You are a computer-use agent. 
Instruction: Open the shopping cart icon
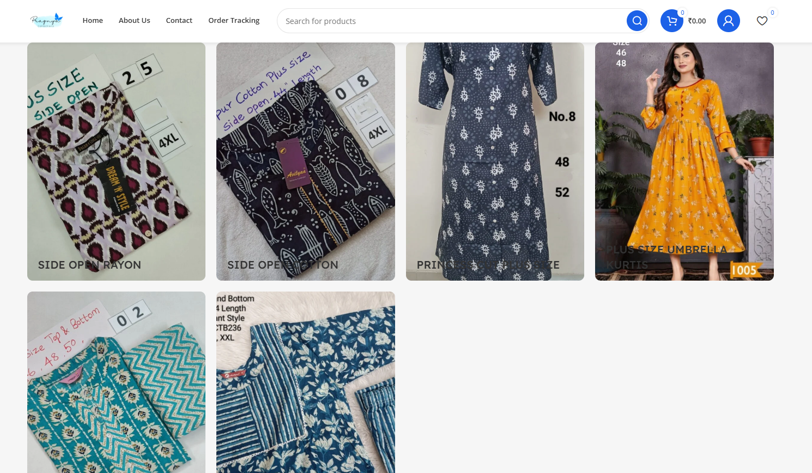click(x=671, y=21)
